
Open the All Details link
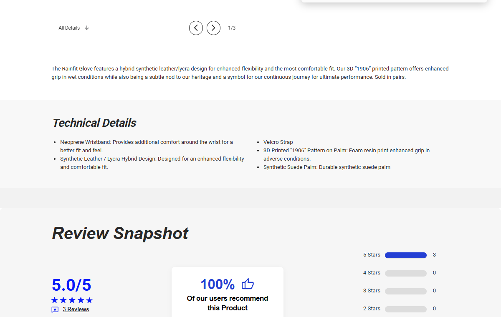click(x=69, y=28)
